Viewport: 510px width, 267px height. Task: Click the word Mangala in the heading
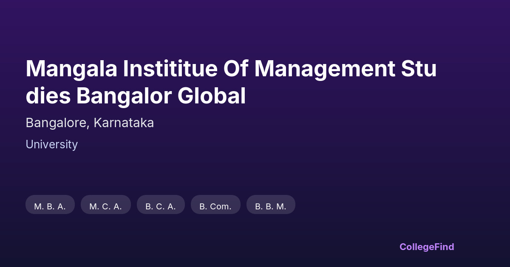pos(71,69)
